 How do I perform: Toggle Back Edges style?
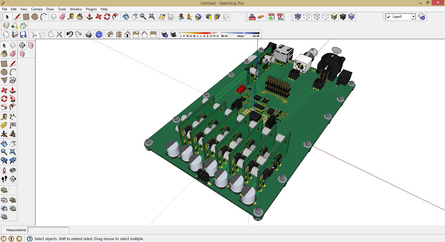(306, 17)
